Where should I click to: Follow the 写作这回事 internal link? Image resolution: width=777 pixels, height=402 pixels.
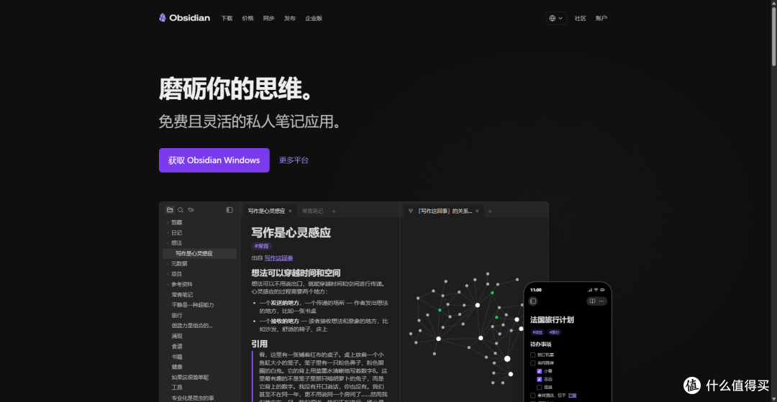(x=278, y=258)
